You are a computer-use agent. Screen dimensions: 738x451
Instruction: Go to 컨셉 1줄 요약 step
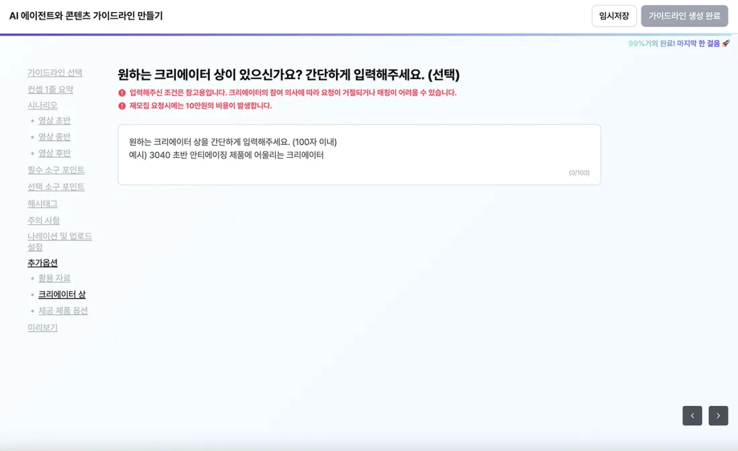click(50, 89)
